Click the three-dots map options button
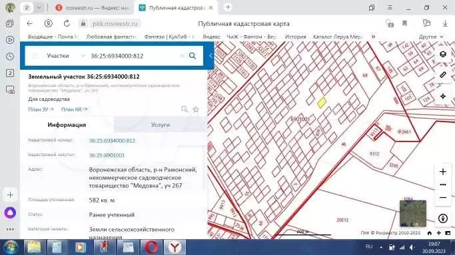The height and width of the screenshot is (255, 455). (443, 185)
